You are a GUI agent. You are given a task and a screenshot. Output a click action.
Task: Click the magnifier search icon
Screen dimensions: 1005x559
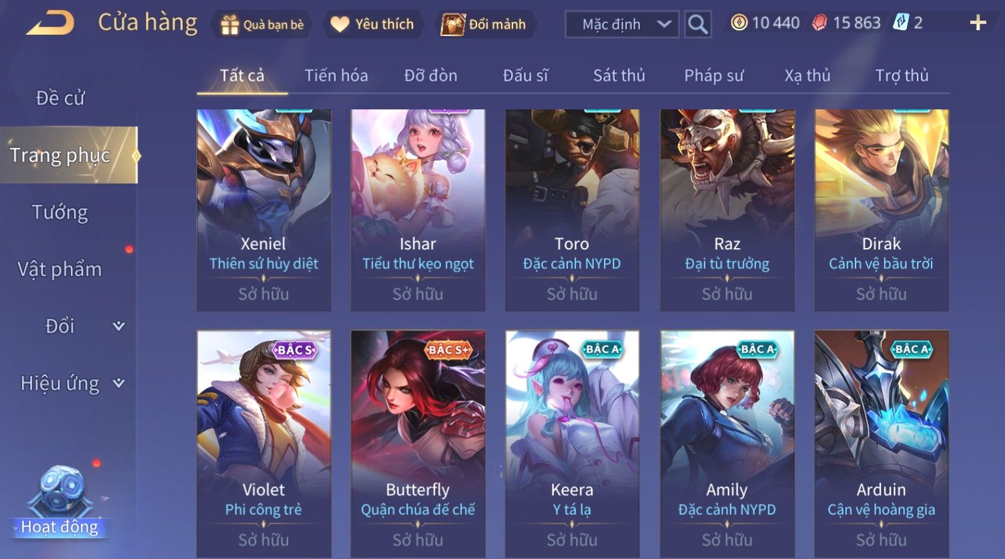(x=697, y=25)
